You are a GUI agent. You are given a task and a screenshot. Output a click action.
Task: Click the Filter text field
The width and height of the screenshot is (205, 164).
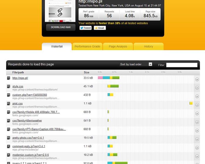182,65
